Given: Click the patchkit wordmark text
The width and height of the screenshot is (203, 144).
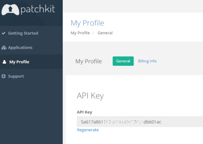Looking at the screenshot, I should click(x=38, y=9).
